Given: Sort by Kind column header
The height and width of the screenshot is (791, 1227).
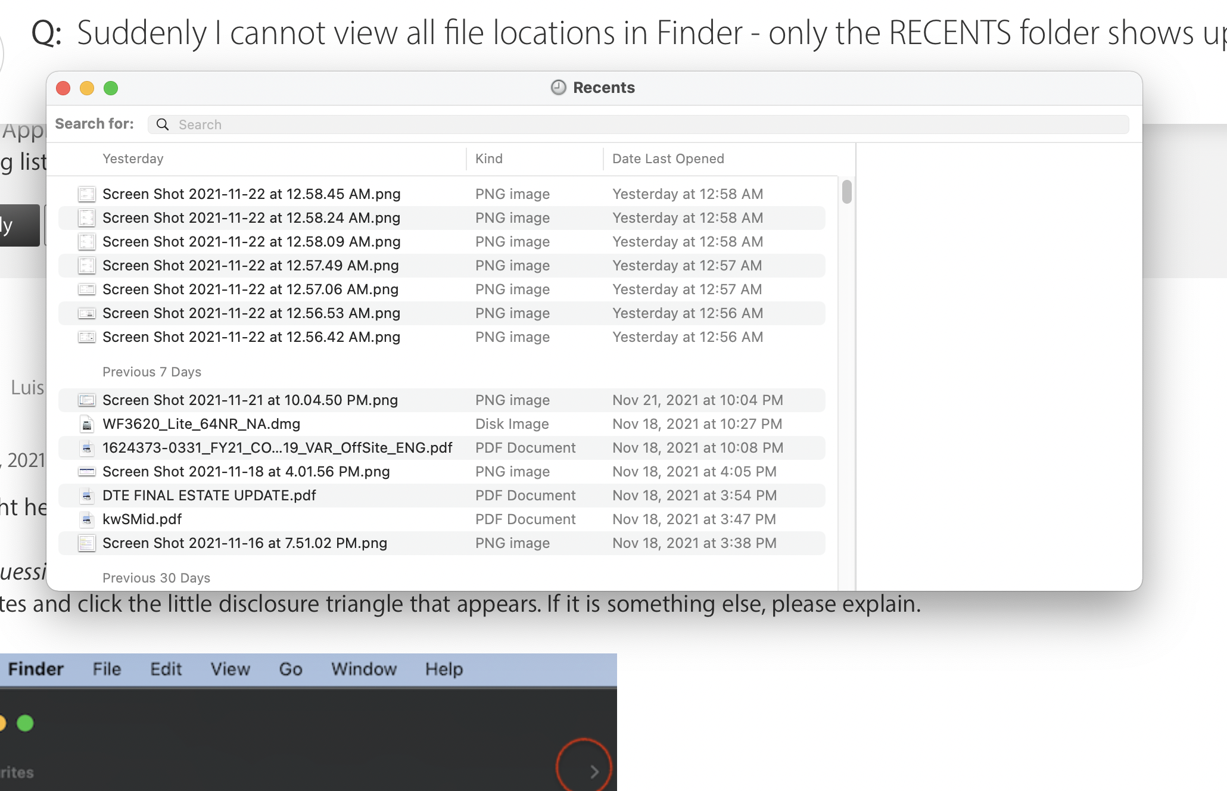Looking at the screenshot, I should [488, 158].
